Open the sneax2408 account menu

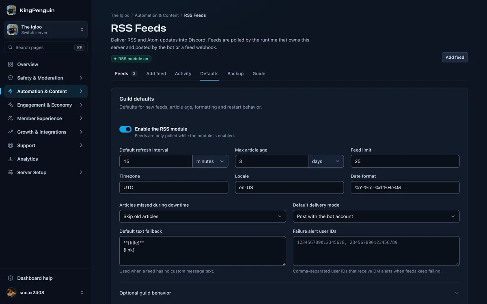pos(46,293)
